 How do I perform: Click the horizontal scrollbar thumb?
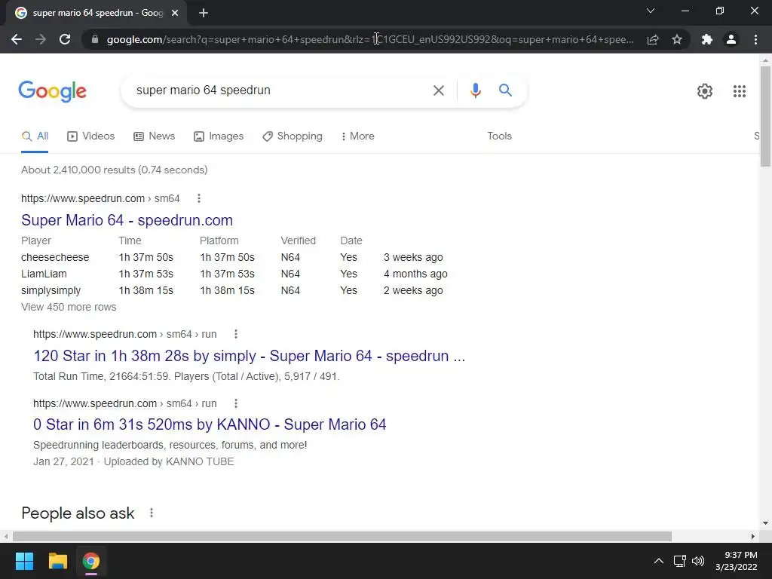point(342,536)
